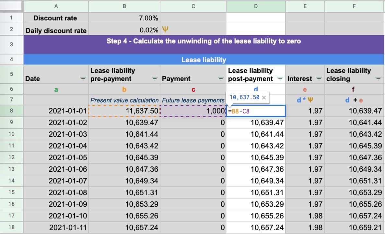Select row header 8
The width and height of the screenshot is (385, 234).
coord(12,111)
